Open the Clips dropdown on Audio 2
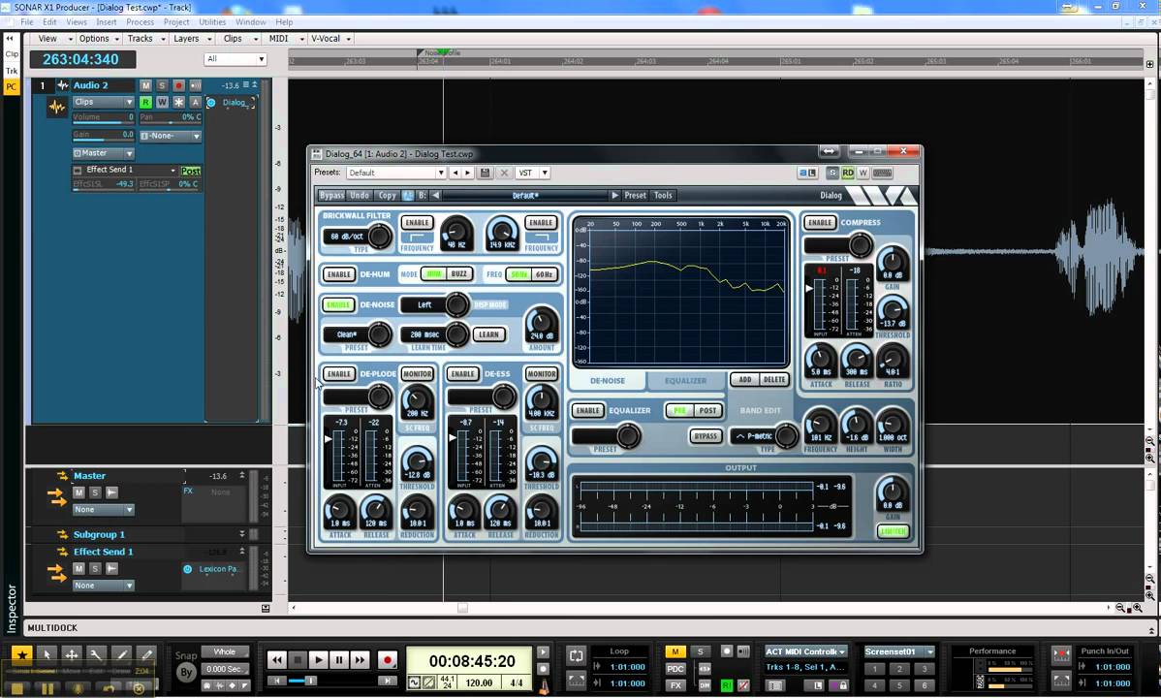This screenshot has height=698, width=1161. click(103, 102)
